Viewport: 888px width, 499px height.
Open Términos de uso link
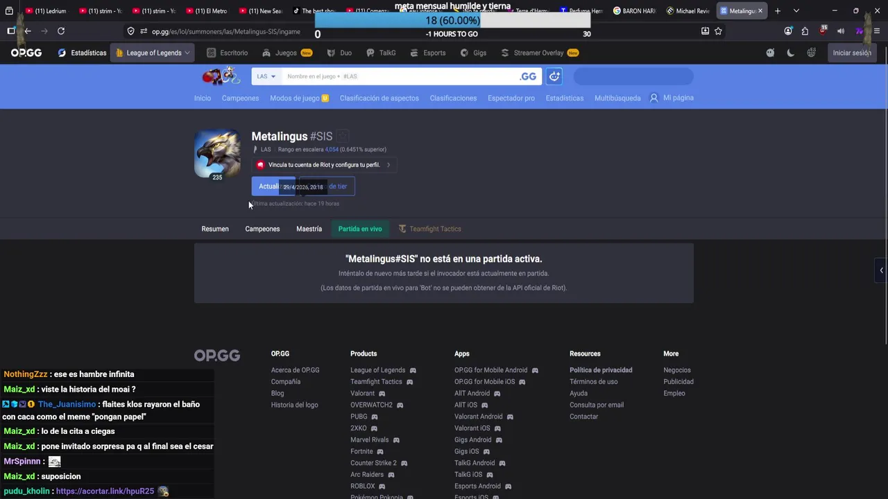pos(593,382)
